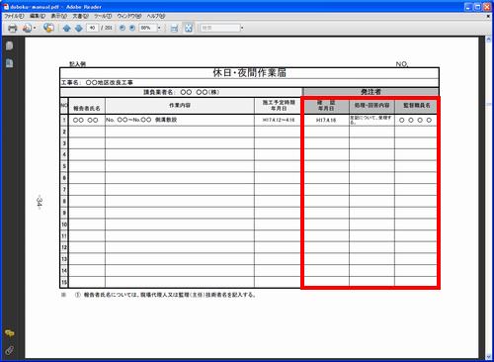This screenshot has width=494, height=362.
Task: Expand the zoom percentage dropdown arrow
Action: pos(159,28)
